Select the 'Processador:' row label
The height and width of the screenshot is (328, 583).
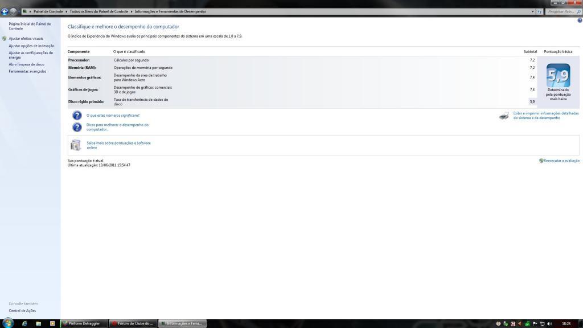pos(79,60)
